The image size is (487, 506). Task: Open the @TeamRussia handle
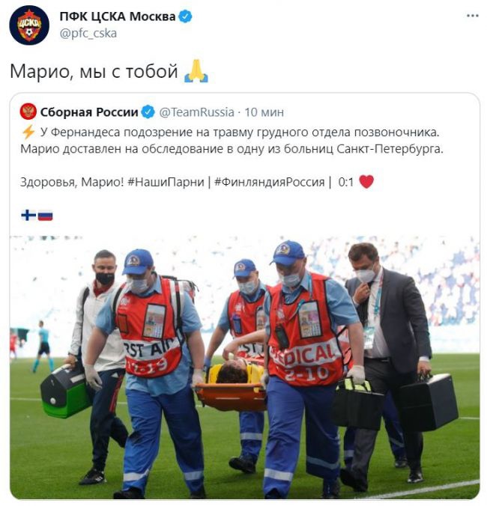(x=196, y=112)
